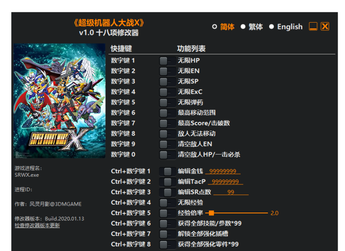
Task: Select English language radio button
Action: pos(271,27)
